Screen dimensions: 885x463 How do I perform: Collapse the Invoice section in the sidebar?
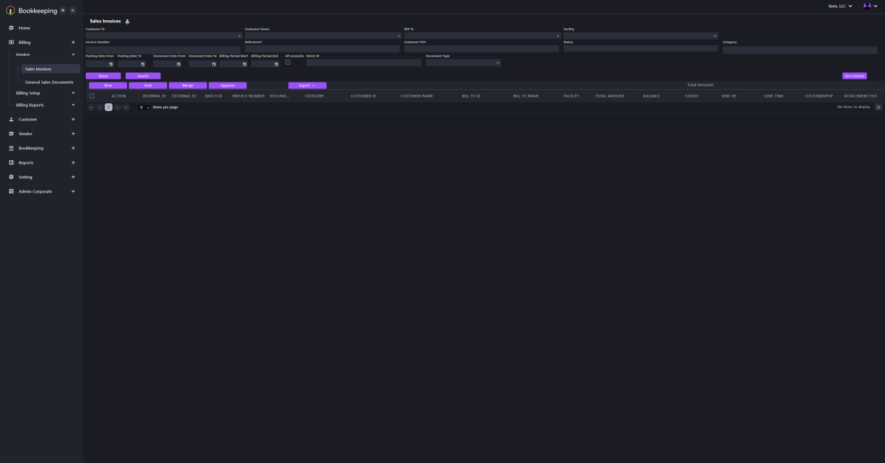pos(73,54)
